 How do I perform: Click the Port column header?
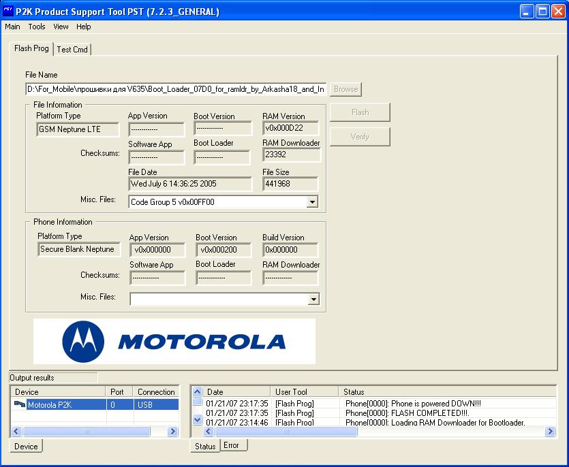pyautogui.click(x=120, y=392)
